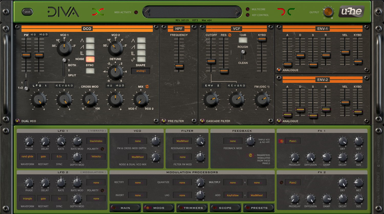Turn off the lit VCO 1 NOISE button
The width and height of the screenshot is (384, 214).
[90, 59]
